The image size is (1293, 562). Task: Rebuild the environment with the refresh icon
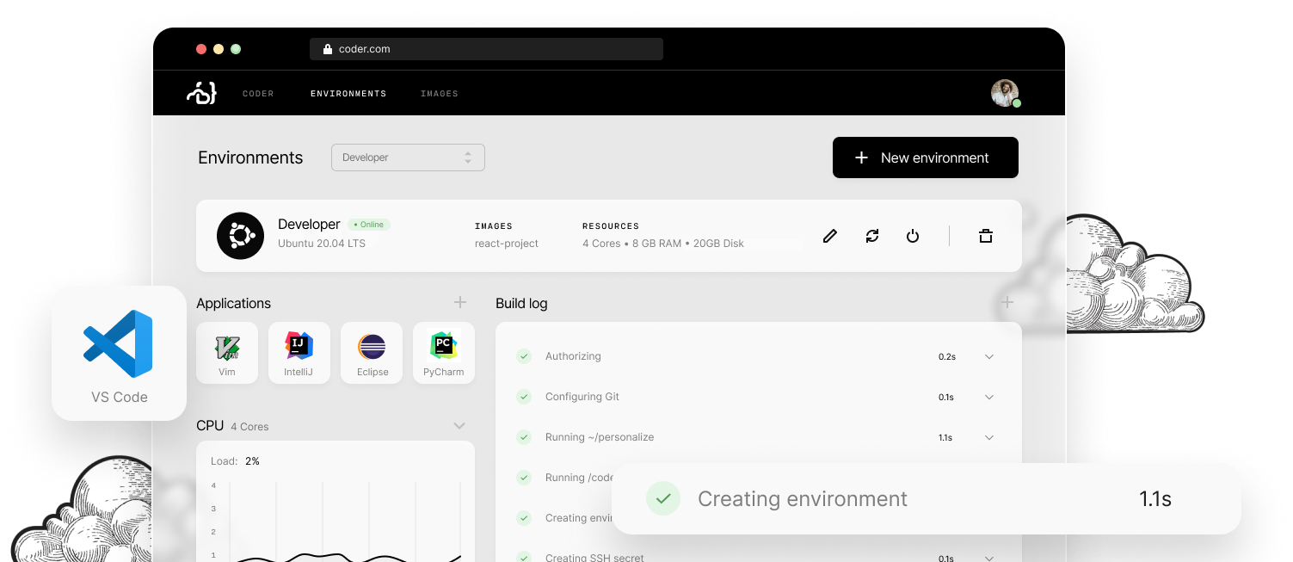pyautogui.click(x=872, y=236)
